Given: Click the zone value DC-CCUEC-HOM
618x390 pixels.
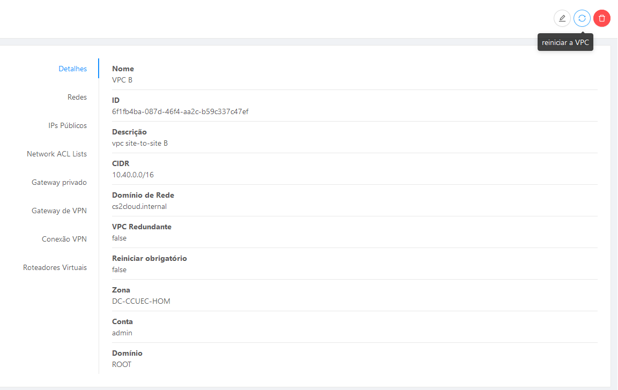Looking at the screenshot, I should click(x=141, y=301).
